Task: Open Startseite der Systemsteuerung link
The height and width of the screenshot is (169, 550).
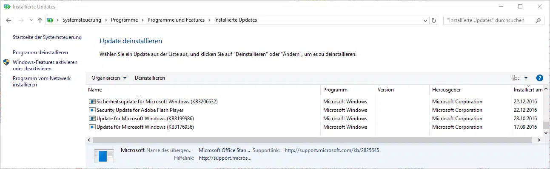Action: click(47, 37)
